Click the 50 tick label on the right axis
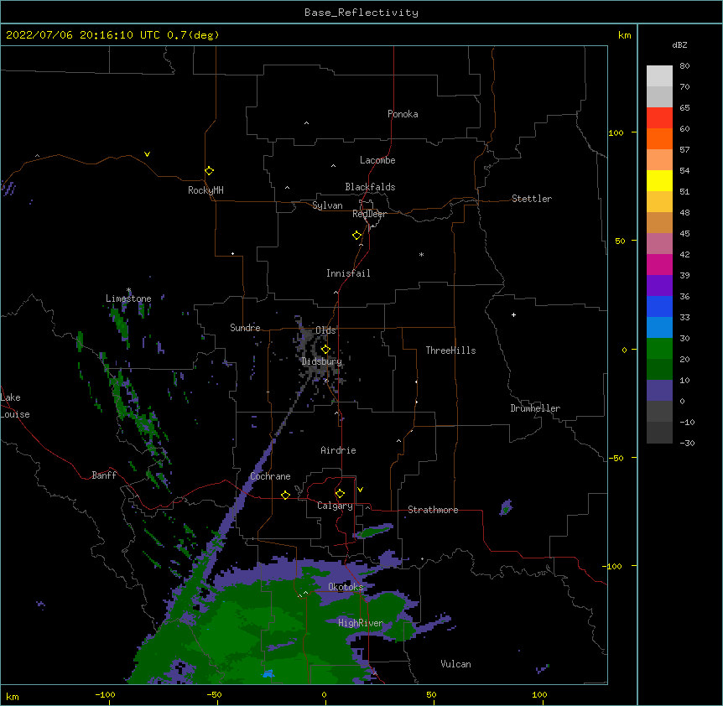 click(x=620, y=241)
